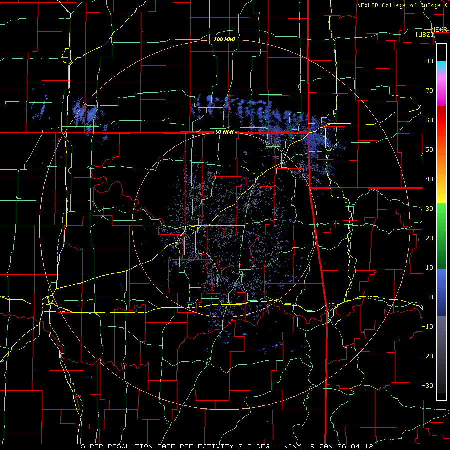Click the green segment of the color bar
The height and width of the screenshot is (450, 450).
[x=441, y=236]
